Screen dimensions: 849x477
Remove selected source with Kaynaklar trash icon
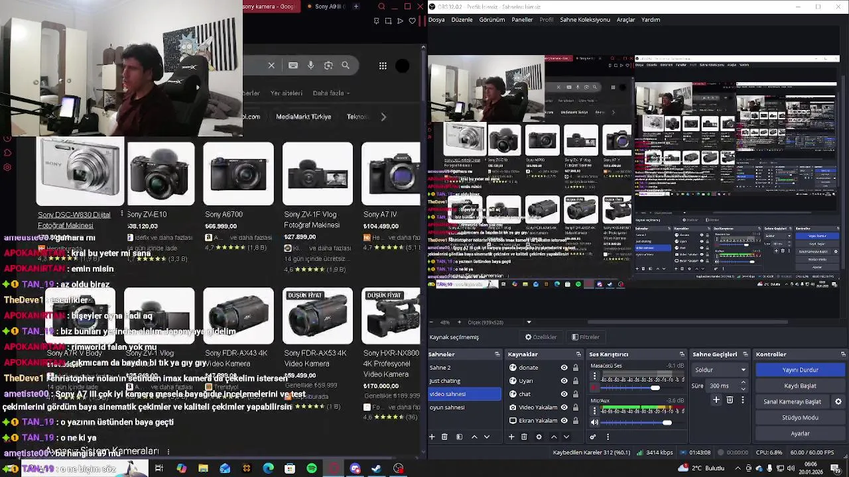click(524, 437)
